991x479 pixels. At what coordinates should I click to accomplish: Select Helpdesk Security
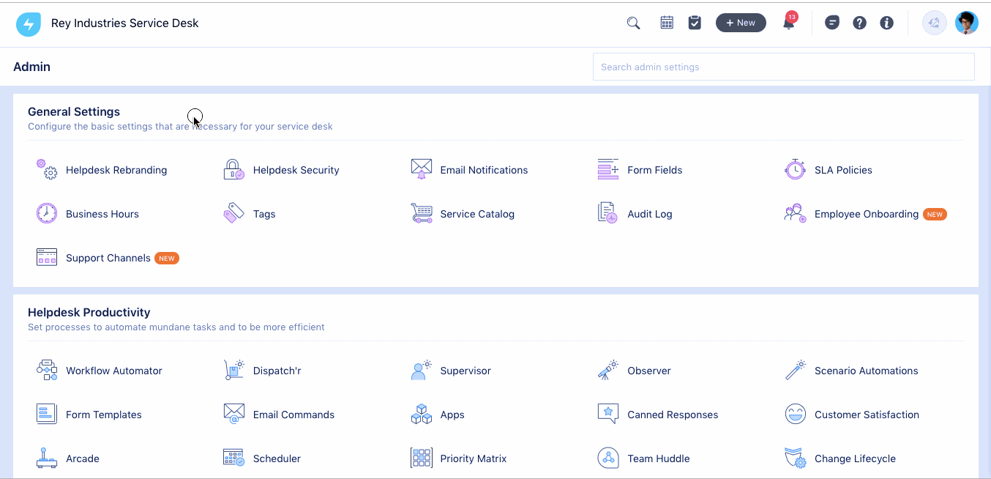pos(296,169)
